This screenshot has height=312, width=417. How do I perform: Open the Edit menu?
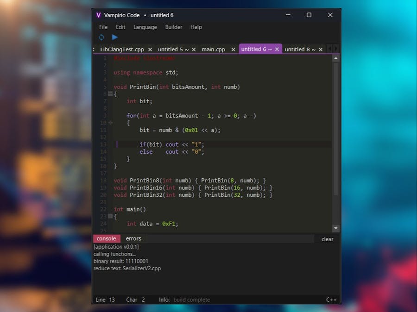point(120,27)
